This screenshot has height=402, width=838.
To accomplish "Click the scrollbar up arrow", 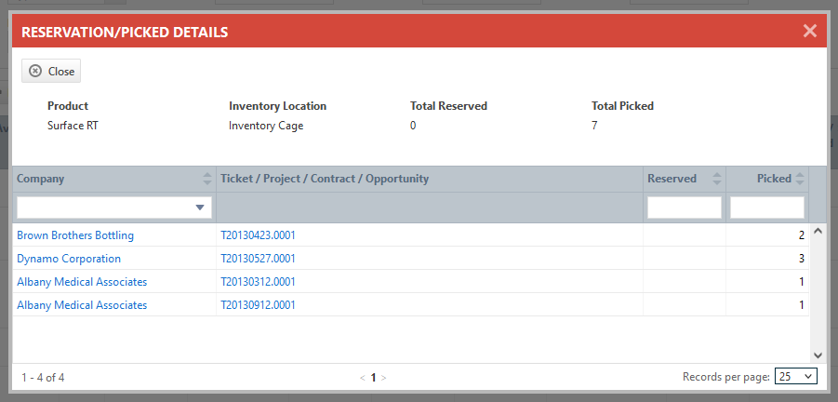I will pyautogui.click(x=818, y=231).
